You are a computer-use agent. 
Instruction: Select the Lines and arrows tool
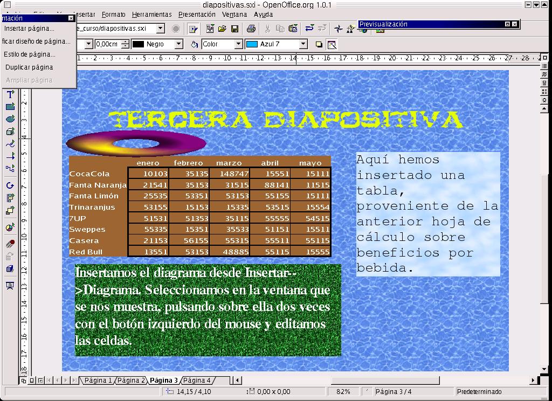[10, 156]
